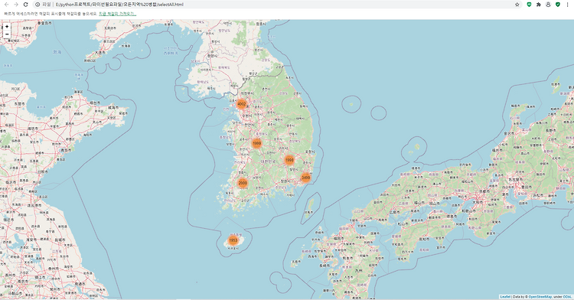Zoom out the Leaflet map
The width and height of the screenshot is (574, 300).
point(7,34)
